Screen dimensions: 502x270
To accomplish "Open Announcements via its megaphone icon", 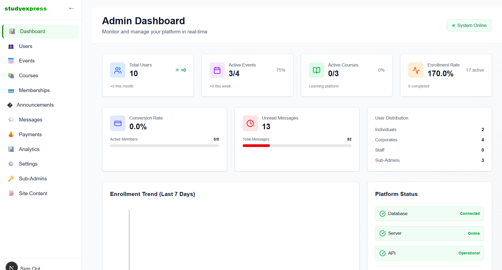I will [x=10, y=105].
